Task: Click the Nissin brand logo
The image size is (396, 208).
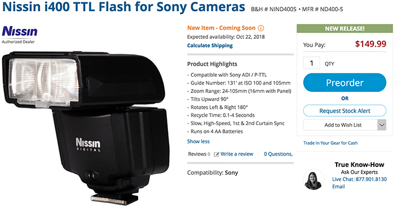Action: (x=19, y=32)
